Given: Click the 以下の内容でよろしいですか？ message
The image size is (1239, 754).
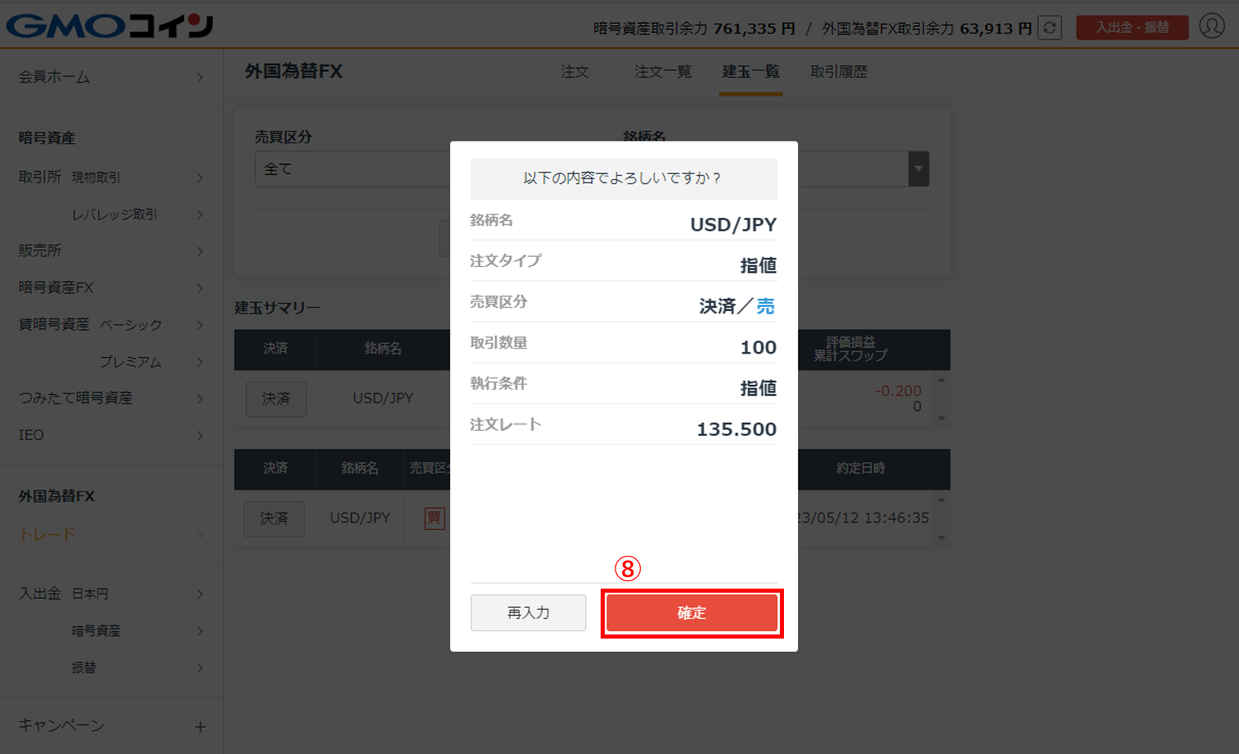Looking at the screenshot, I should tap(623, 178).
